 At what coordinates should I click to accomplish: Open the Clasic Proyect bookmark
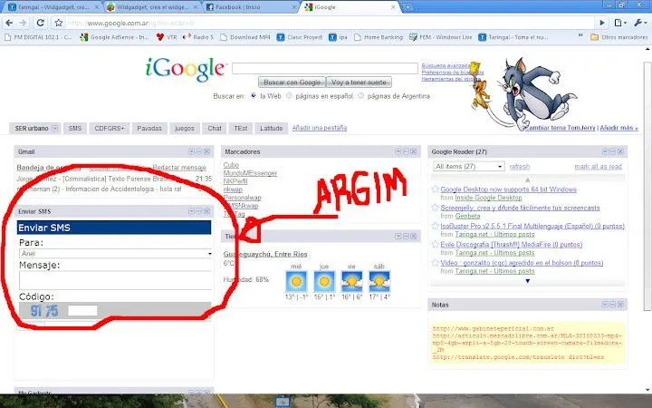coord(300,37)
